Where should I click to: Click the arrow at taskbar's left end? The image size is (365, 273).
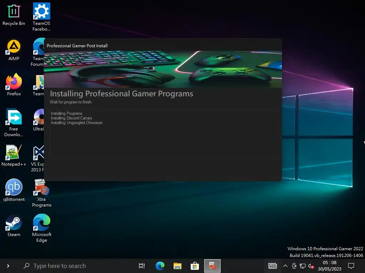click(x=8, y=266)
